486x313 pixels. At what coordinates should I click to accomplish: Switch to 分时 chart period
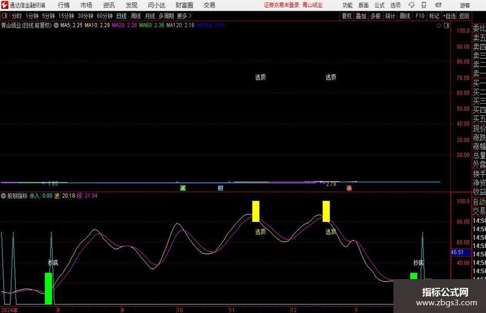17,16
